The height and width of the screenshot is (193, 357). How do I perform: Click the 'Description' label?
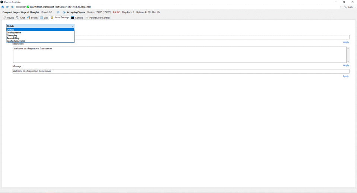coord(18,44)
